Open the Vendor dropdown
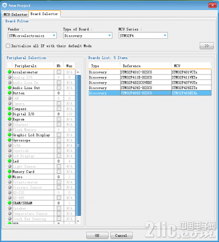 tap(32, 35)
